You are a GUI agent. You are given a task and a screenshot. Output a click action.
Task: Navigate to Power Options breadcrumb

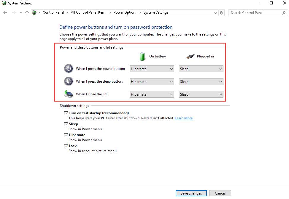(125, 12)
